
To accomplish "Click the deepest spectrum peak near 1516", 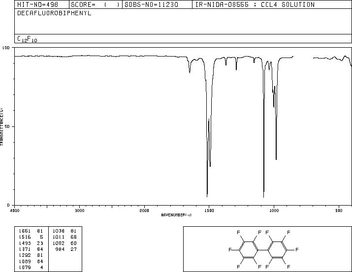I will (207, 196).
